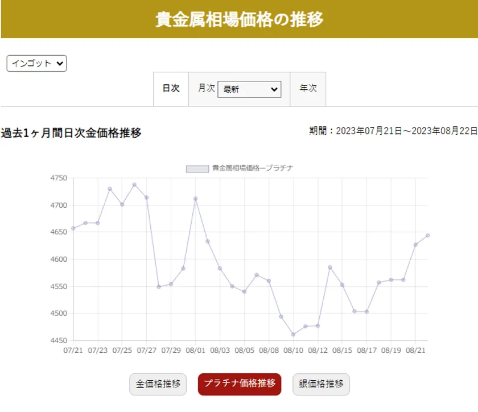478x412 pixels.
Task: Select the 日次 tab
Action: [x=171, y=89]
